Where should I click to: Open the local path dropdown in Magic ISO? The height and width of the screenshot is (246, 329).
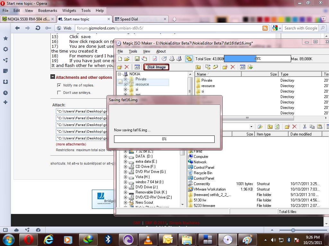click(x=251, y=127)
